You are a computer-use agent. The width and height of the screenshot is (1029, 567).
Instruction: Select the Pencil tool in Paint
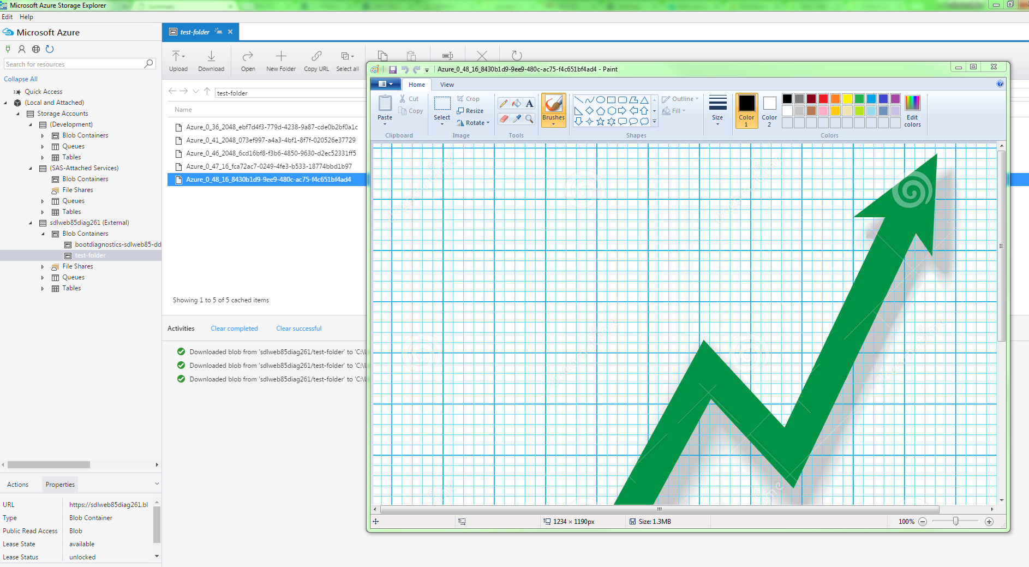pyautogui.click(x=504, y=104)
